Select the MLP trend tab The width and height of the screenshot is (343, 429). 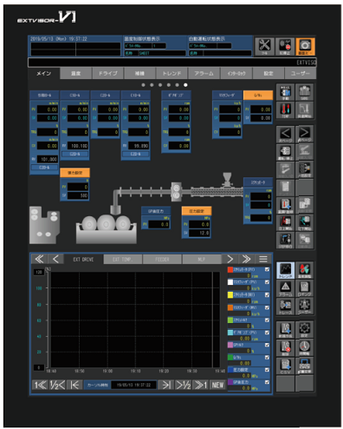202,260
